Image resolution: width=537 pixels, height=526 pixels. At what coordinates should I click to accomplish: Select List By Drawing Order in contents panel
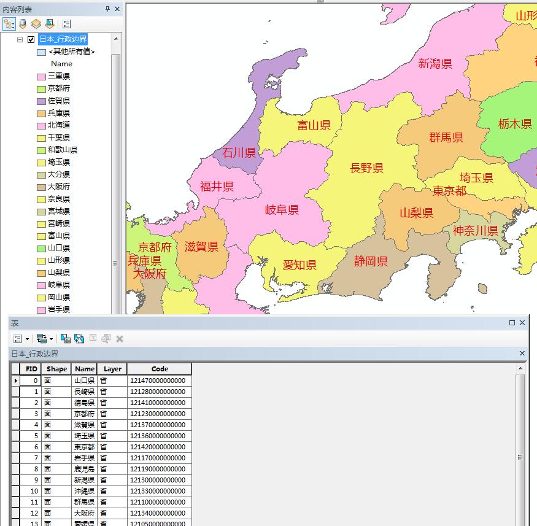[9, 24]
